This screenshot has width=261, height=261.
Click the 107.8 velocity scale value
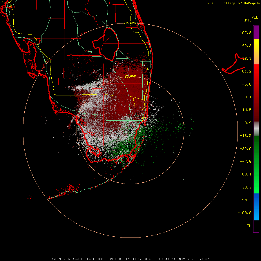pos(246,32)
